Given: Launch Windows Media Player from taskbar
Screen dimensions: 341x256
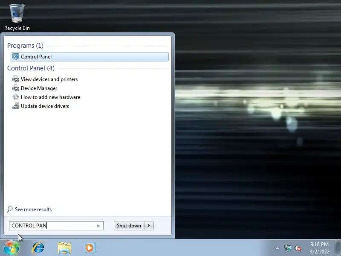Looking at the screenshot, I should 90,248.
